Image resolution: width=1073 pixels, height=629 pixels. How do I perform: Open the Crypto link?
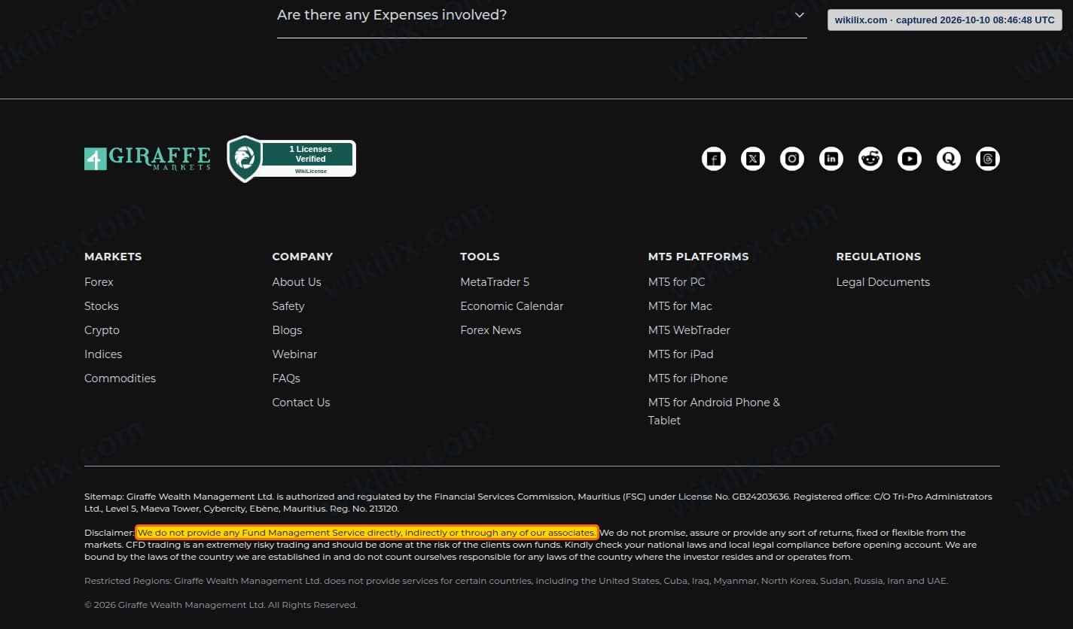pos(102,330)
